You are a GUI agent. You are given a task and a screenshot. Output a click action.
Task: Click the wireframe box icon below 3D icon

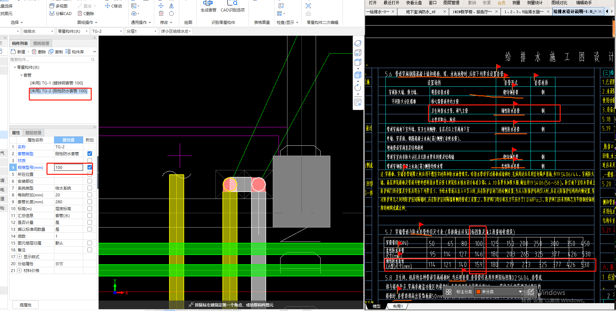pyautogui.click(x=358, y=62)
